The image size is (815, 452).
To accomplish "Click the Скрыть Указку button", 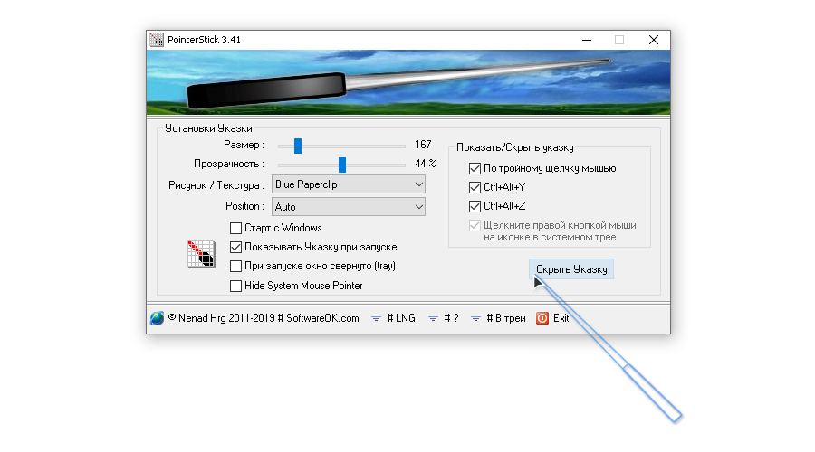I will tap(571, 269).
